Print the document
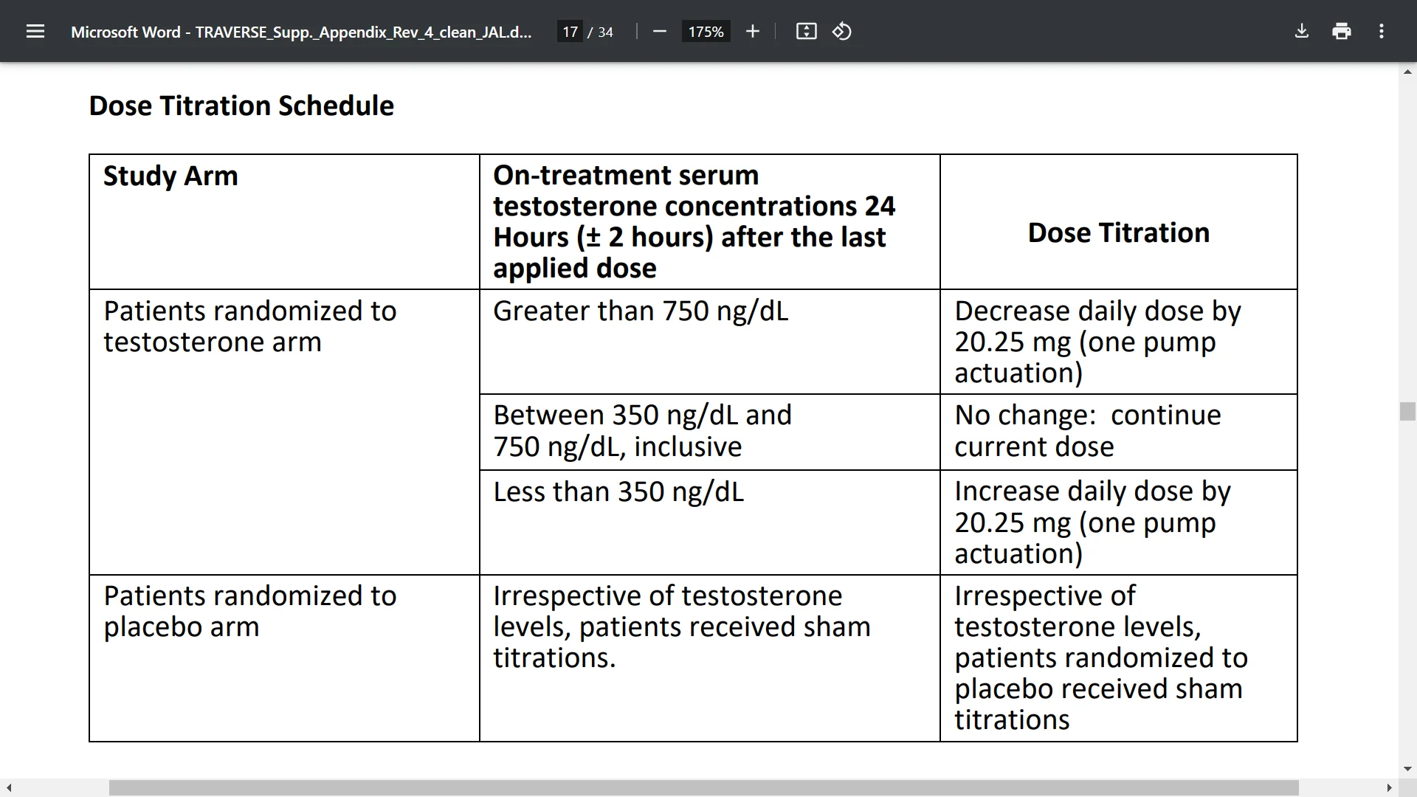Screen dimensions: 1417x797 click(x=1342, y=32)
